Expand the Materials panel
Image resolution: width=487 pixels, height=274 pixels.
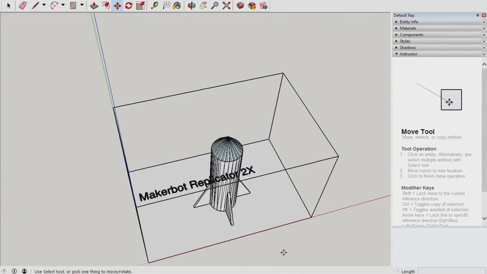pos(408,28)
